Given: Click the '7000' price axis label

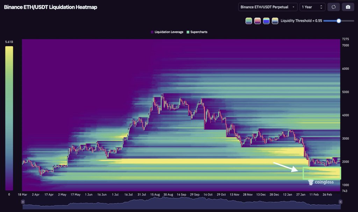Looking at the screenshot, I should click(345, 45).
